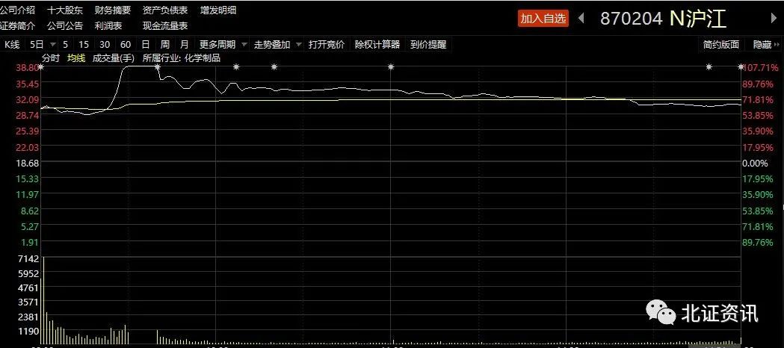Click the 简约版面 layout button

point(721,45)
